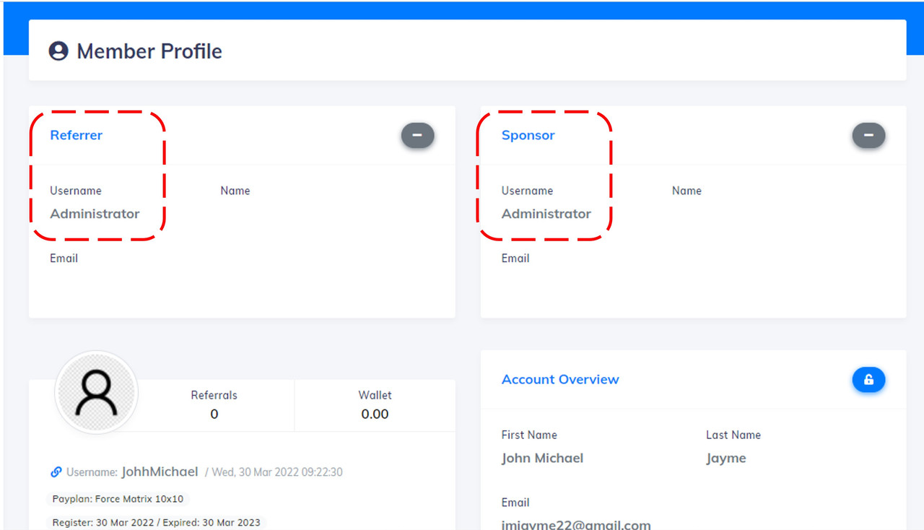Image resolution: width=924 pixels, height=530 pixels.
Task: Click the Register / Expired date badge
Action: pyautogui.click(x=157, y=522)
